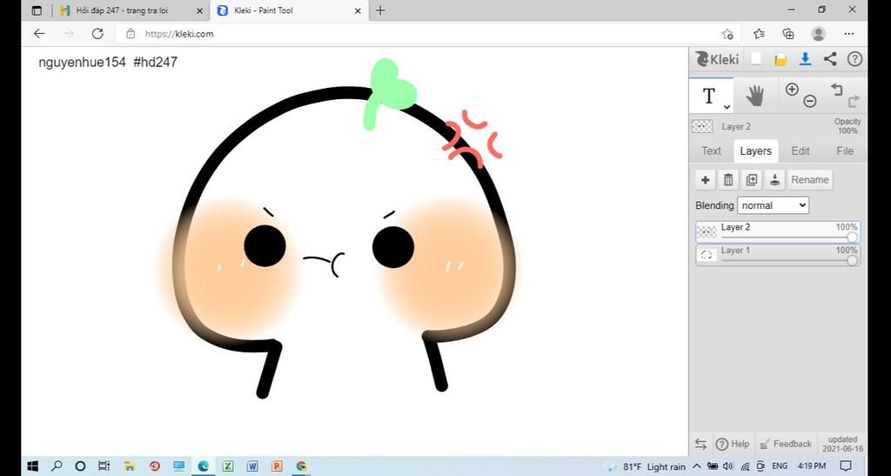Image resolution: width=891 pixels, height=476 pixels.
Task: Open the Blending mode dropdown
Action: (773, 205)
